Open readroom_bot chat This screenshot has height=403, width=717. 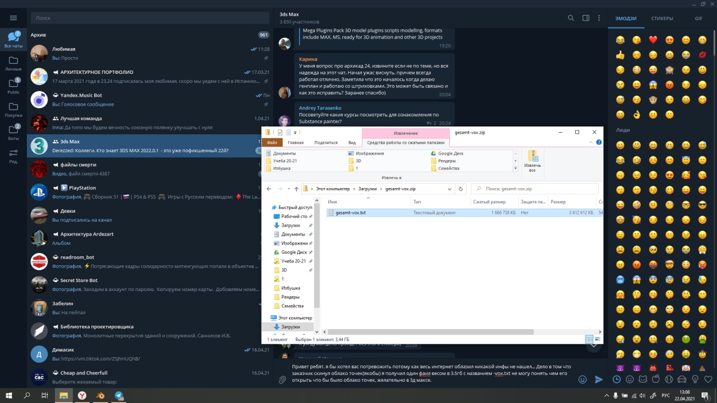pyautogui.click(x=143, y=261)
